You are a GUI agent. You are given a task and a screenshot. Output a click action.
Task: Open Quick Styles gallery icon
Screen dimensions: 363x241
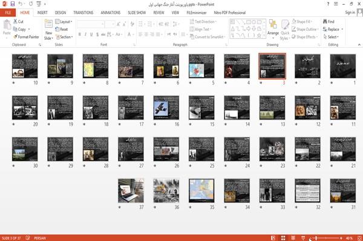[285, 25]
